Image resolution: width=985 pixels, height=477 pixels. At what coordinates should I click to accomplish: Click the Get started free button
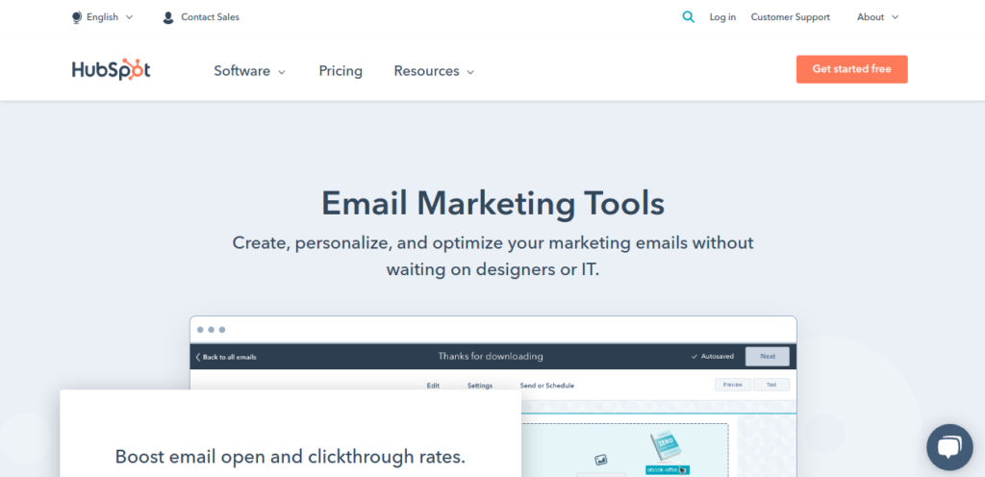[x=852, y=69]
